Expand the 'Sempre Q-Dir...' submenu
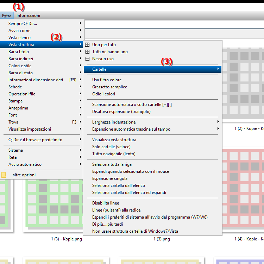 (x=41, y=23)
